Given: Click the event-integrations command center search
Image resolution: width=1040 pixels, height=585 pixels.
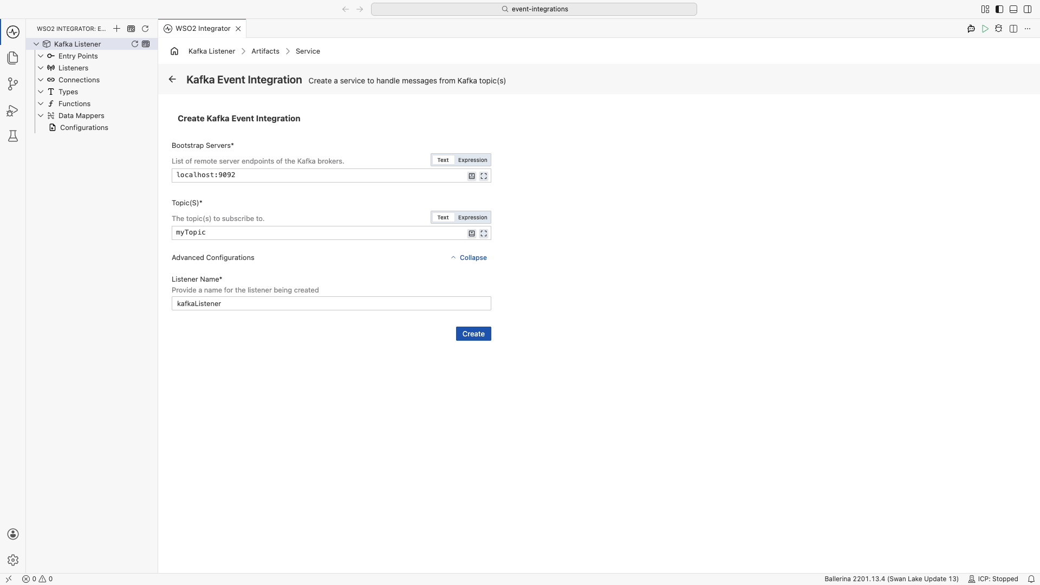Looking at the screenshot, I should click(534, 9).
